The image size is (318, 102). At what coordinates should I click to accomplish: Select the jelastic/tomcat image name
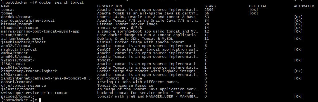pos(18,89)
